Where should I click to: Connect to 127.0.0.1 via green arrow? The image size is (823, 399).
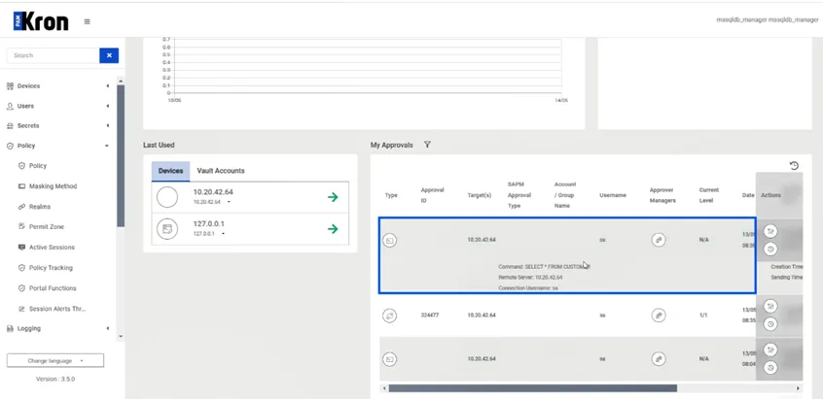(333, 229)
